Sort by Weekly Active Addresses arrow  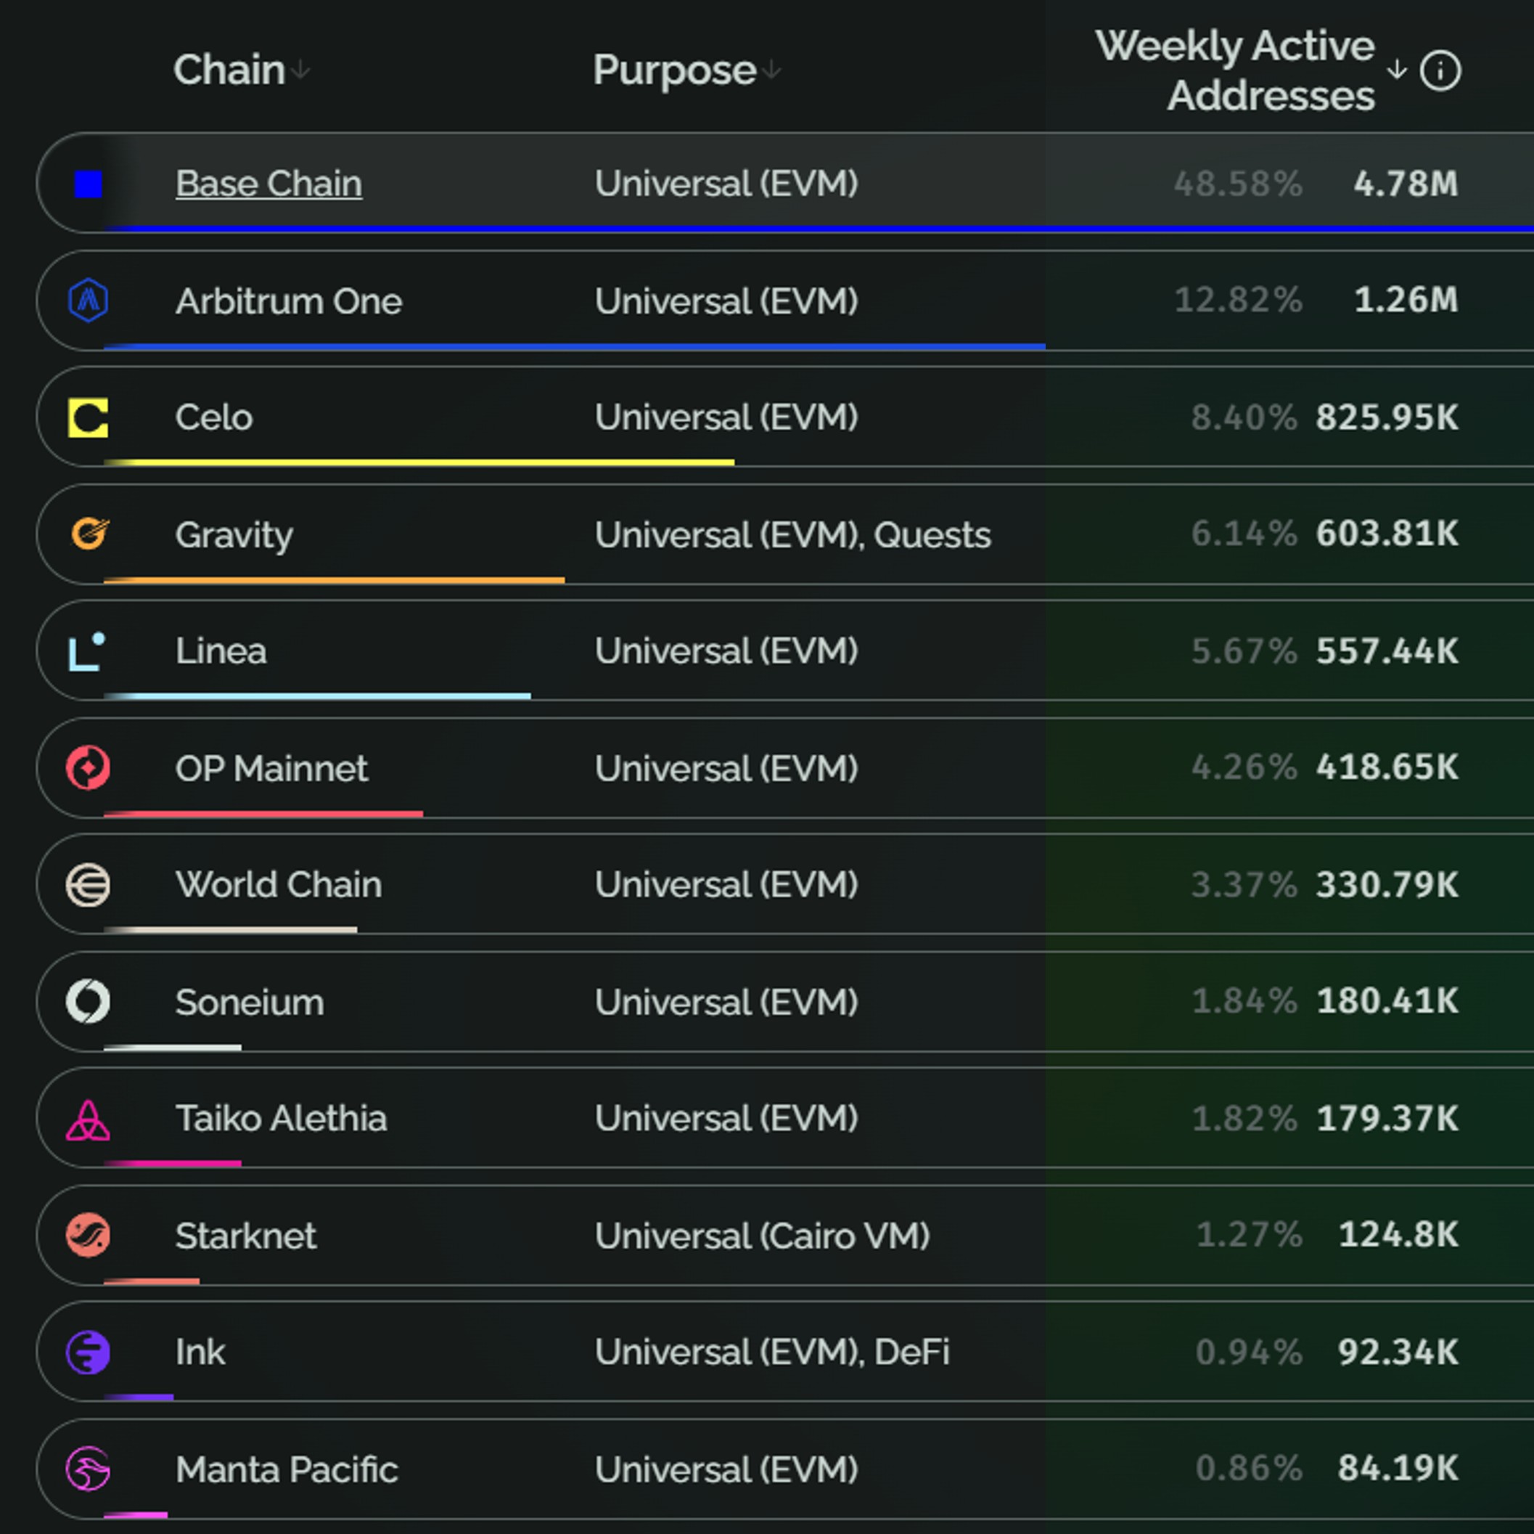[1397, 70]
